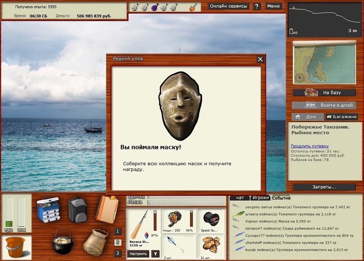Open the gray backpack inventory
This screenshot has width=364, height=261.
[78, 210]
